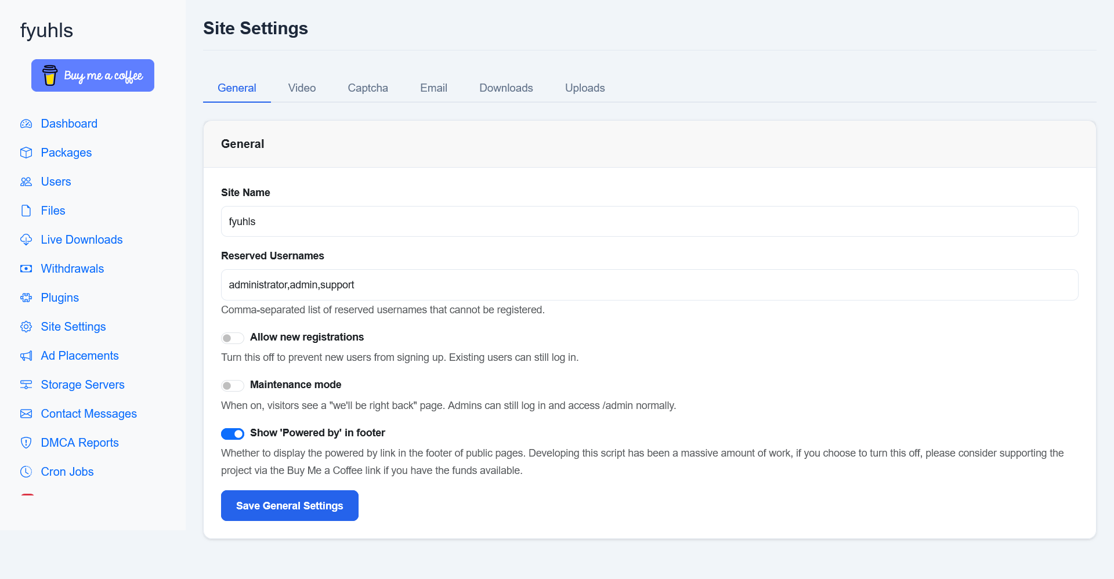Click the Buy me a coffee button
1114x579 pixels.
click(x=93, y=75)
